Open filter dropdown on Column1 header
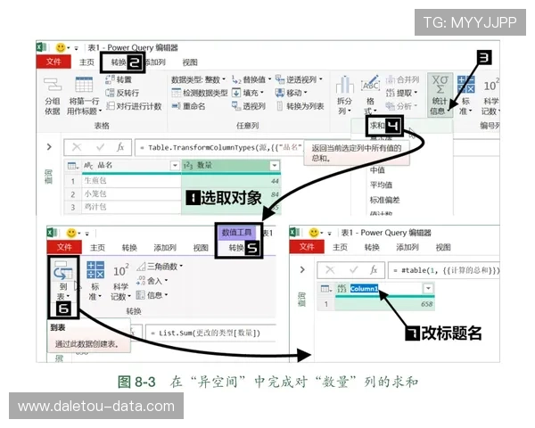Screen dimensions: 535x428 pyautogui.click(x=428, y=288)
